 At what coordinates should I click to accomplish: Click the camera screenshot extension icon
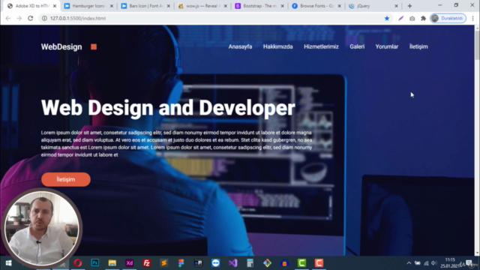pyautogui.click(x=412, y=18)
